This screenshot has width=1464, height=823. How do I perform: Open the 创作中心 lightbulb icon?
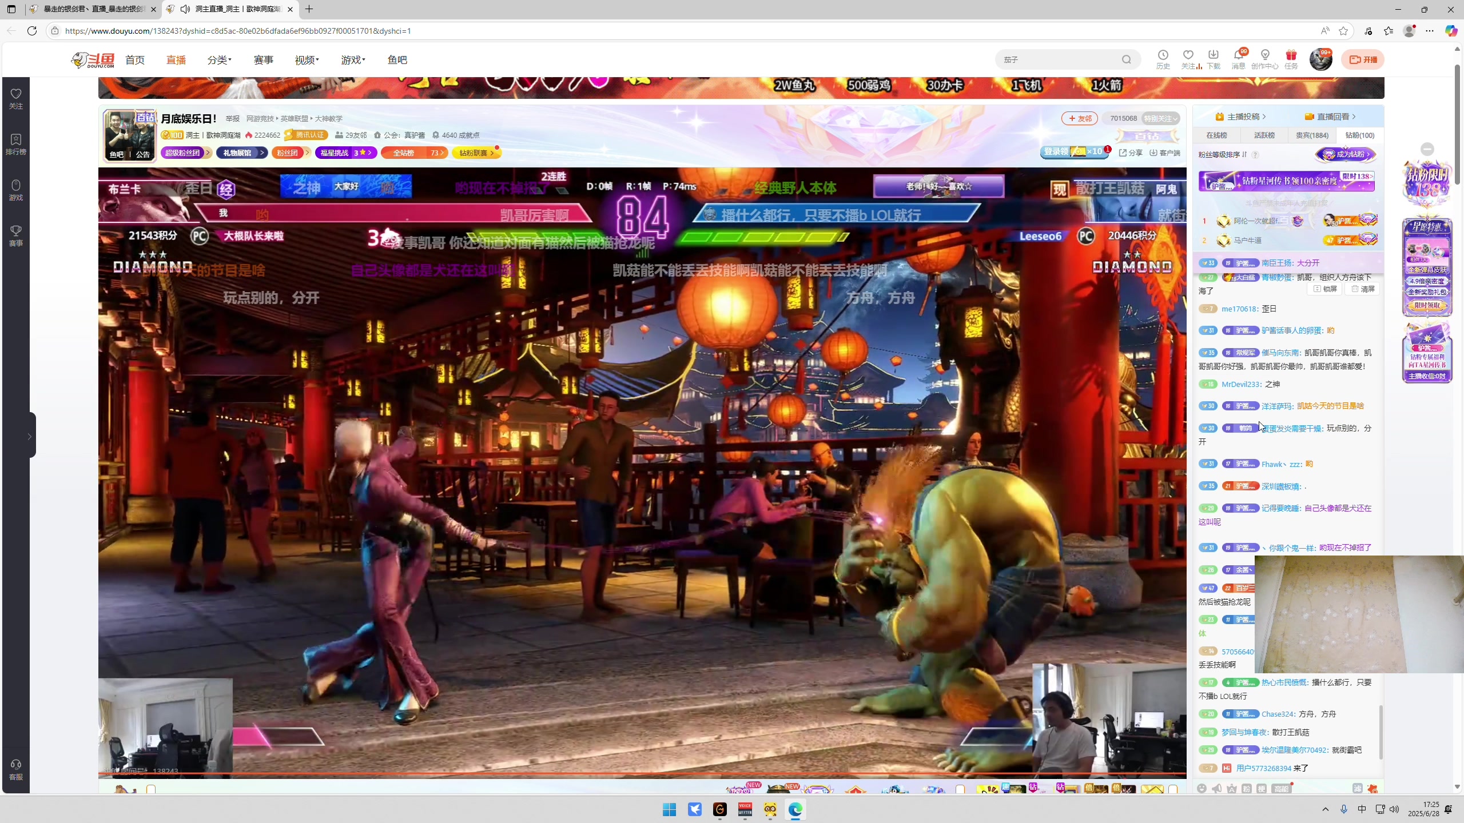[x=1265, y=59]
